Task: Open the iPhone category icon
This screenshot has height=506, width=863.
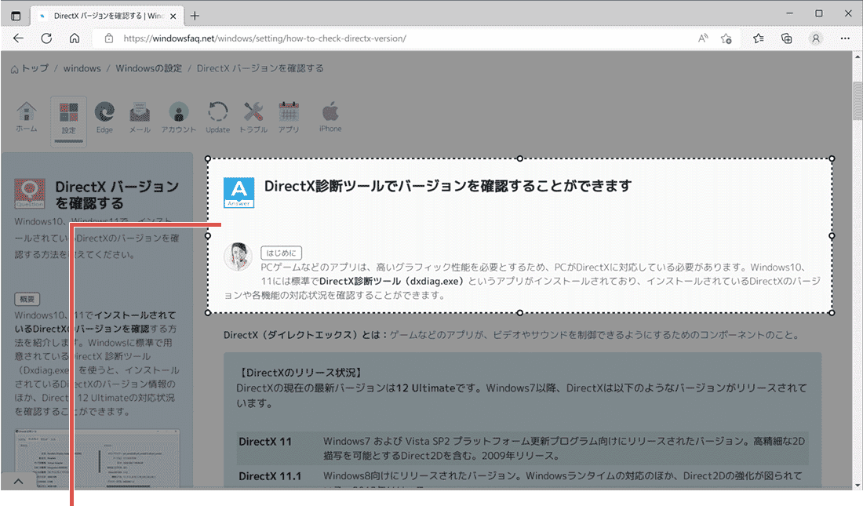Action: click(x=330, y=117)
